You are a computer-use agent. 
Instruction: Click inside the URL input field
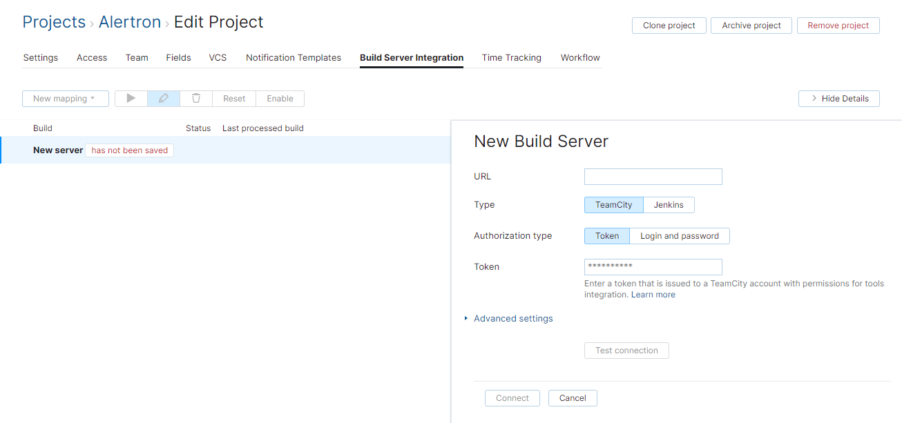(x=653, y=176)
